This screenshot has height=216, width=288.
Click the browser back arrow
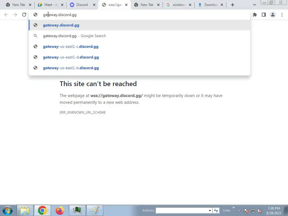[x=6, y=15]
